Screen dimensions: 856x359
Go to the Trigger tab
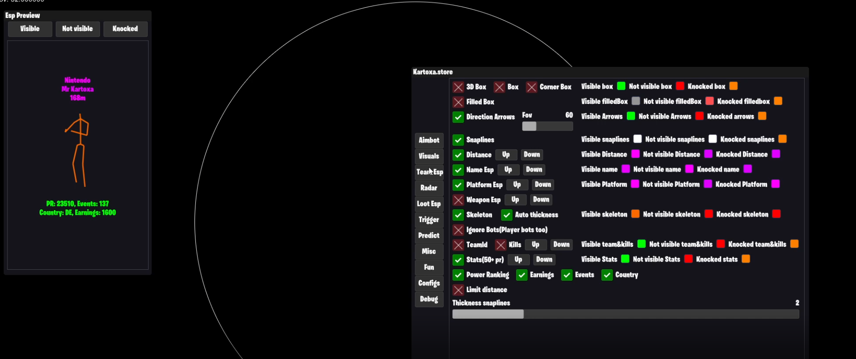pyautogui.click(x=429, y=219)
